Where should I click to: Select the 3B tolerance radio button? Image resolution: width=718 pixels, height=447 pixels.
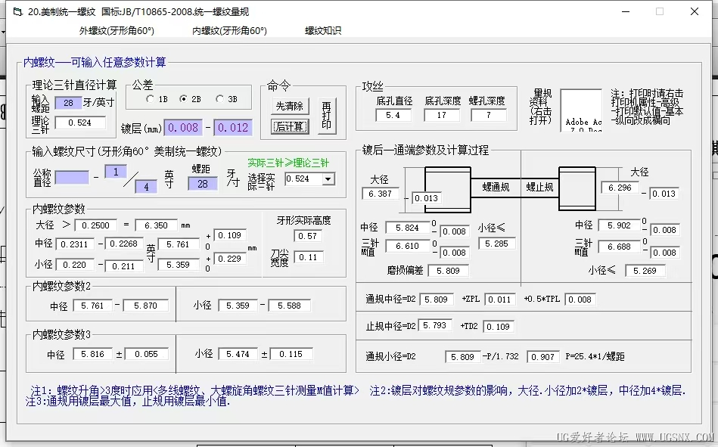tap(220, 99)
